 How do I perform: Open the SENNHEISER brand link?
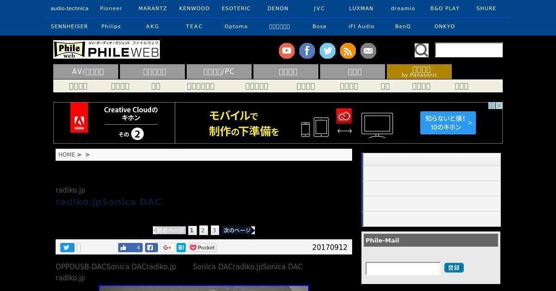click(x=69, y=26)
